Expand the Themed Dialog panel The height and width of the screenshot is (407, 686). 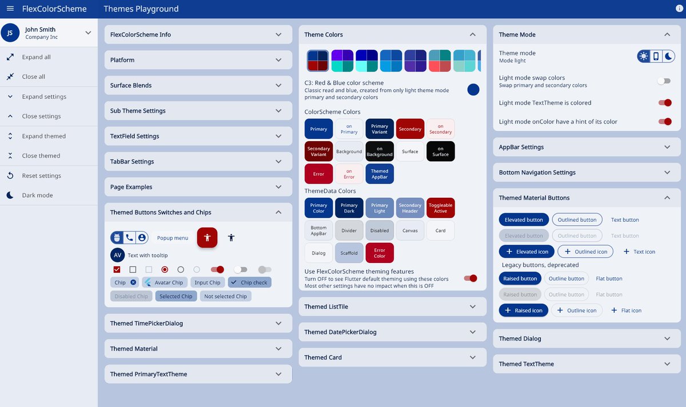[x=587, y=338]
